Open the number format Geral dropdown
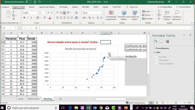The image size is (195, 110). tap(102, 13)
